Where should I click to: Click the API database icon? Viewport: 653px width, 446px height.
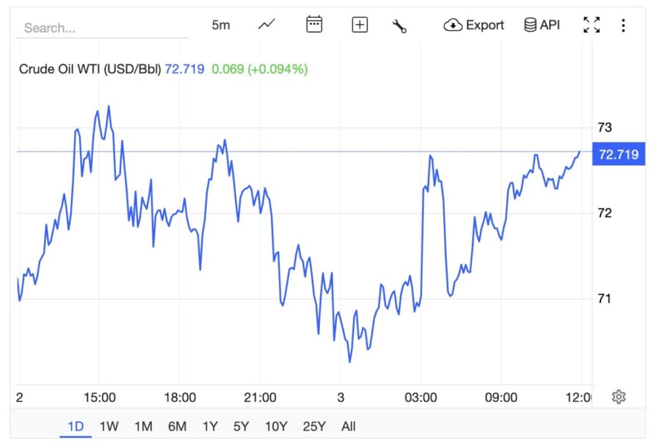pyautogui.click(x=541, y=25)
